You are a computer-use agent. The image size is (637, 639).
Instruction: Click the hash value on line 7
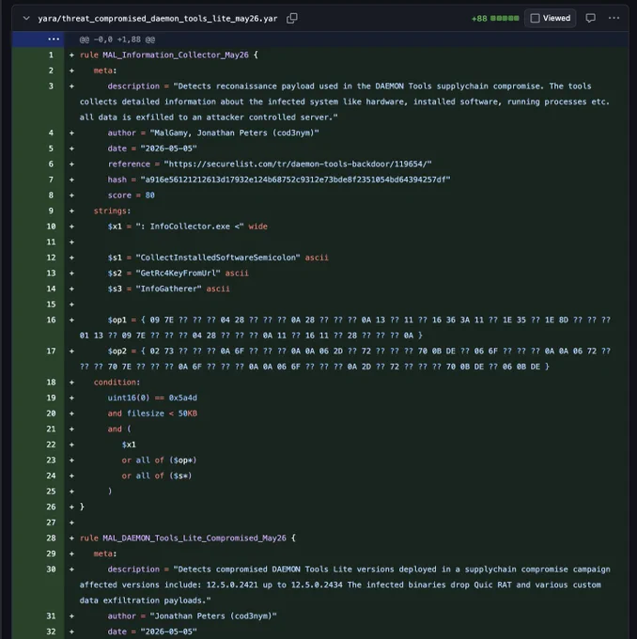pyautogui.click(x=295, y=179)
